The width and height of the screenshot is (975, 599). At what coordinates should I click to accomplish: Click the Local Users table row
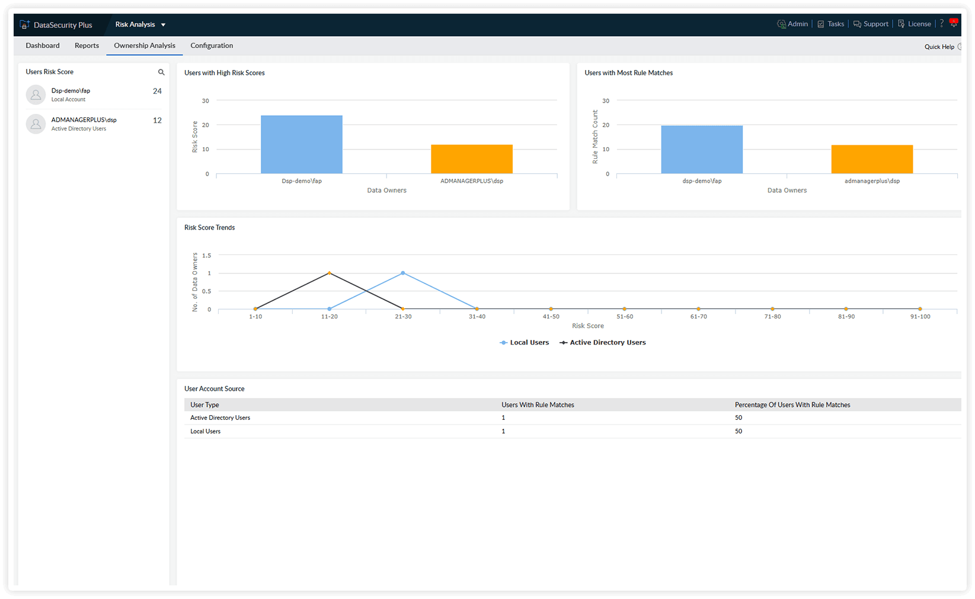tap(573, 432)
